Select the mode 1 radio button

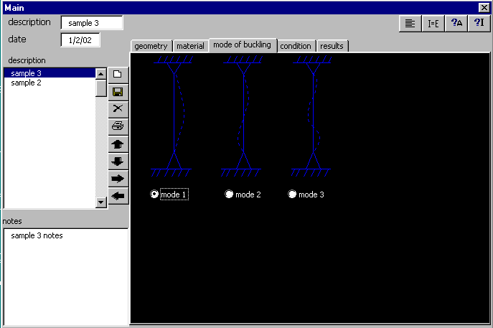pyautogui.click(x=154, y=195)
